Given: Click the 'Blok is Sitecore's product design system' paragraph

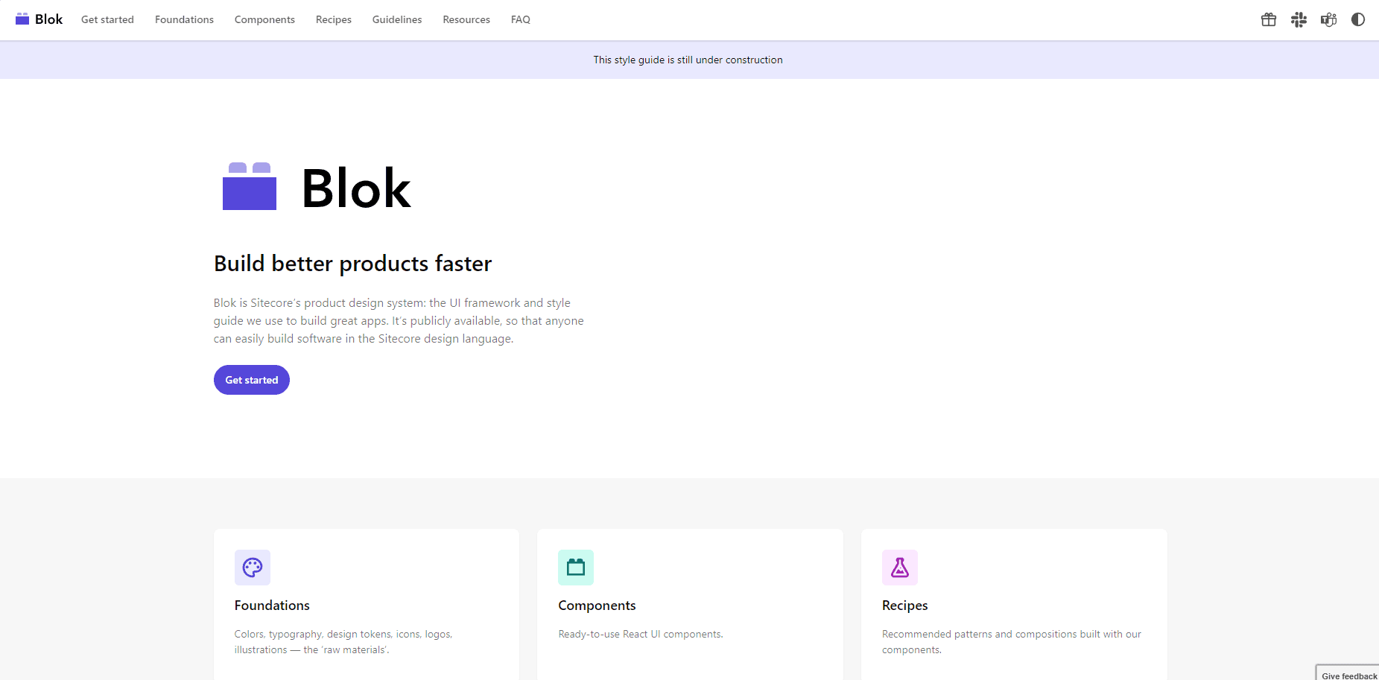Looking at the screenshot, I should tap(399, 321).
